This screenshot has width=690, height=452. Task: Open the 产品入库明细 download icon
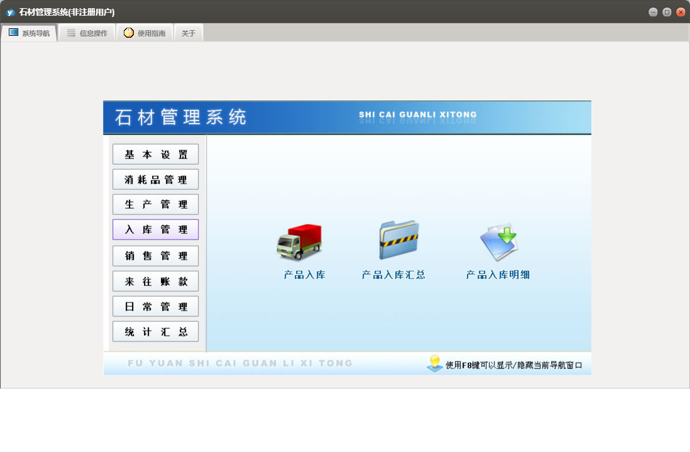click(x=498, y=241)
